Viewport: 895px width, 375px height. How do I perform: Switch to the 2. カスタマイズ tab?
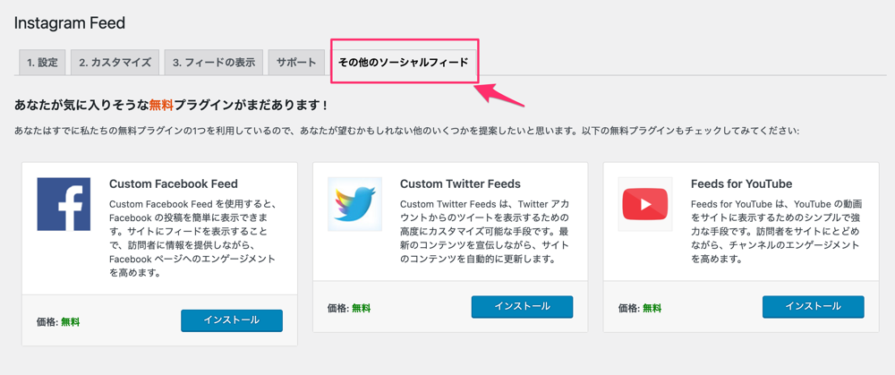point(115,63)
